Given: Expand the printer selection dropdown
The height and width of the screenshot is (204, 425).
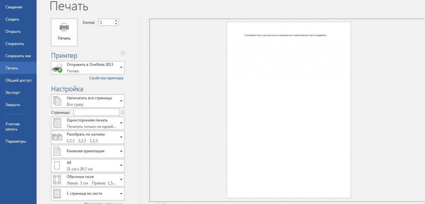Looking at the screenshot, I should click(121, 67).
